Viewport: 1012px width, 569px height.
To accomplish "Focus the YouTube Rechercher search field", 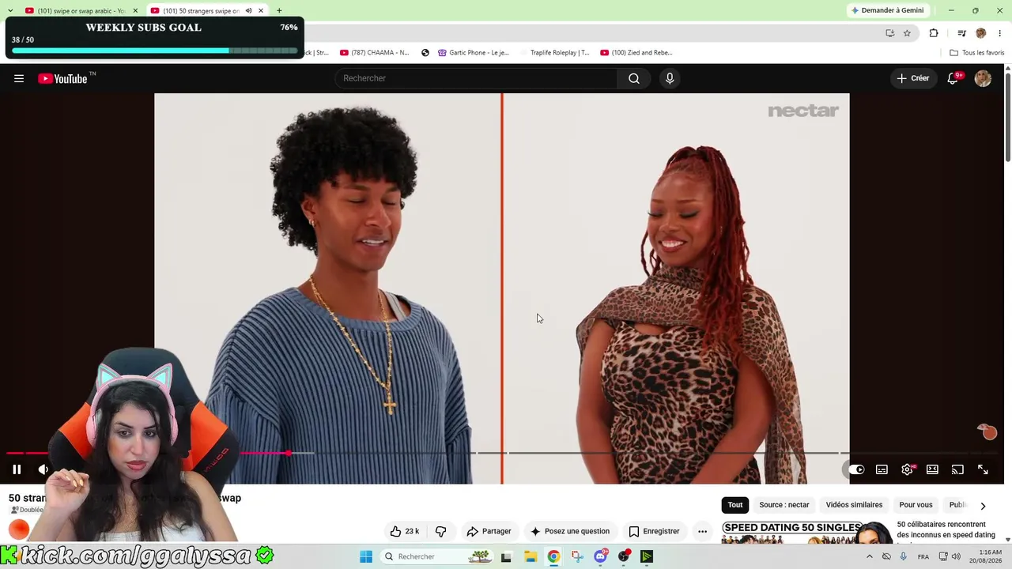I will [476, 78].
